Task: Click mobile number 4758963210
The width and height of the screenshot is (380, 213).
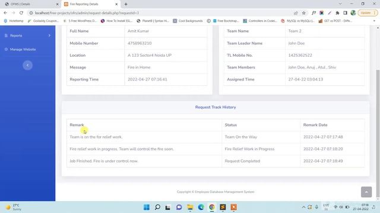Action: [x=140, y=43]
